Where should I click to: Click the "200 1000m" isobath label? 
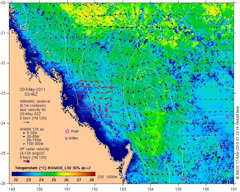107,177
